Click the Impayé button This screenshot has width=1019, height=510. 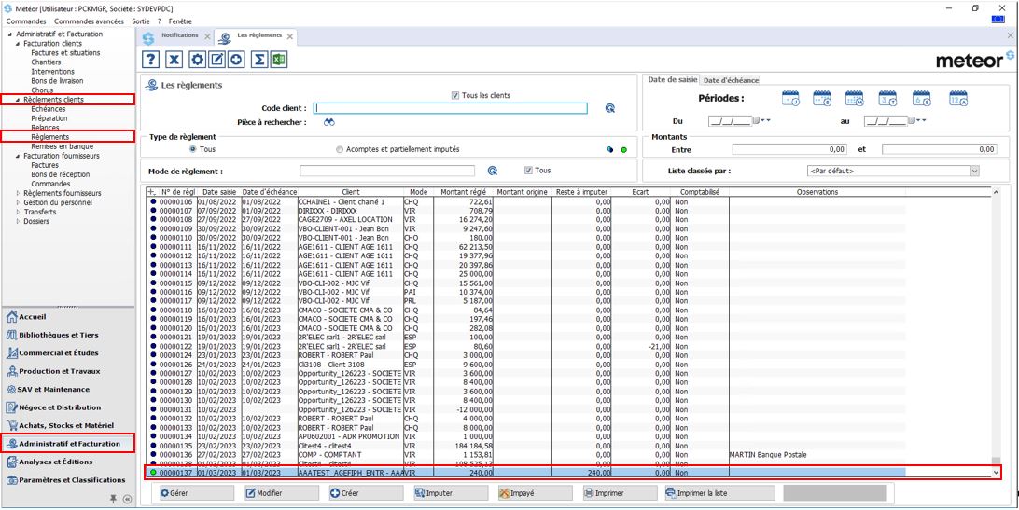(x=535, y=493)
